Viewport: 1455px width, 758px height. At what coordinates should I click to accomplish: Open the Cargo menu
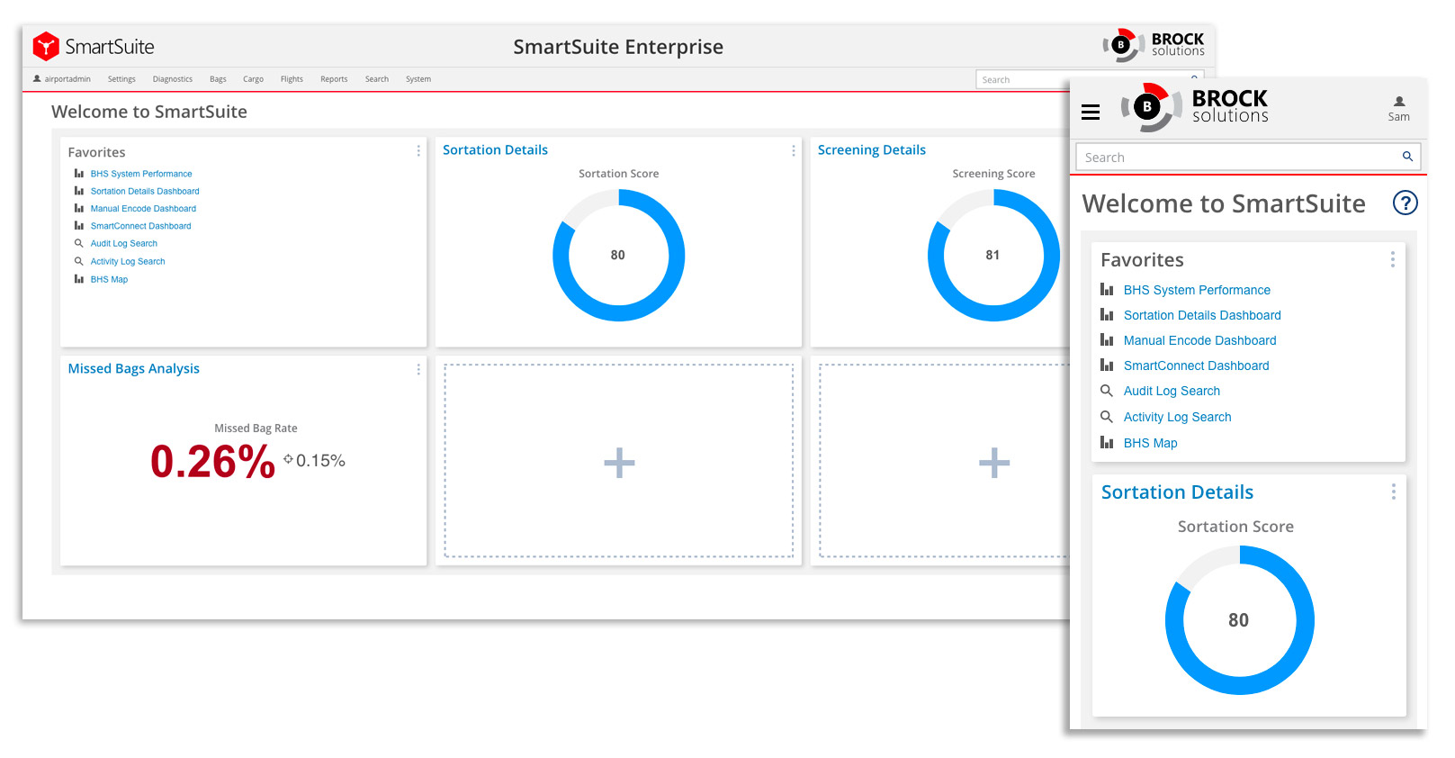(253, 79)
